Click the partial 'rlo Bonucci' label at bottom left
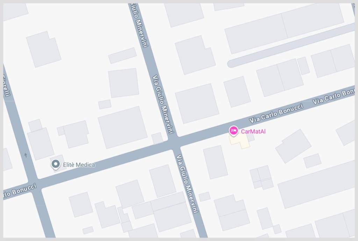The height and width of the screenshot is (241, 358). click(20, 190)
